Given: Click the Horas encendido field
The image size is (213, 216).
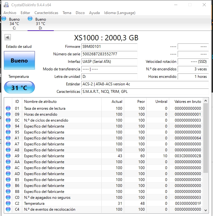Looking at the screenshot, I should 193,77.
